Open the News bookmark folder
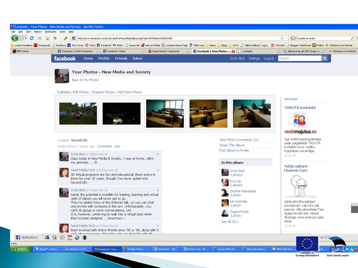Screen dimensions: 358x268 click(210, 45)
